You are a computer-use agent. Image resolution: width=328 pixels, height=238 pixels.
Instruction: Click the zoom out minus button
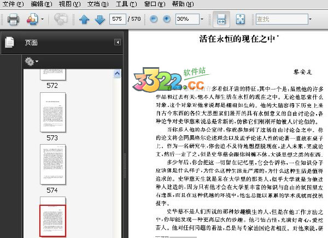tap(153, 19)
